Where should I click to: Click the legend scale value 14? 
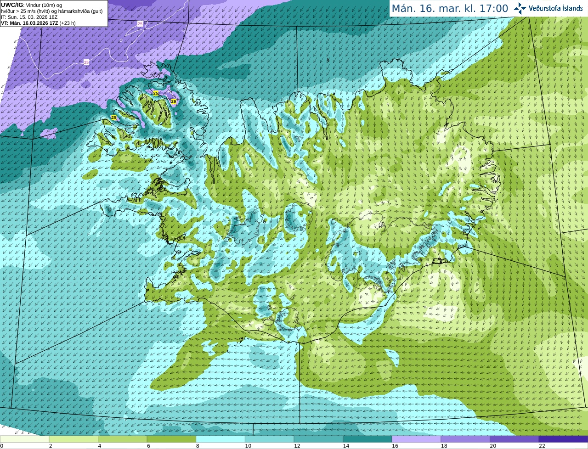(346, 446)
